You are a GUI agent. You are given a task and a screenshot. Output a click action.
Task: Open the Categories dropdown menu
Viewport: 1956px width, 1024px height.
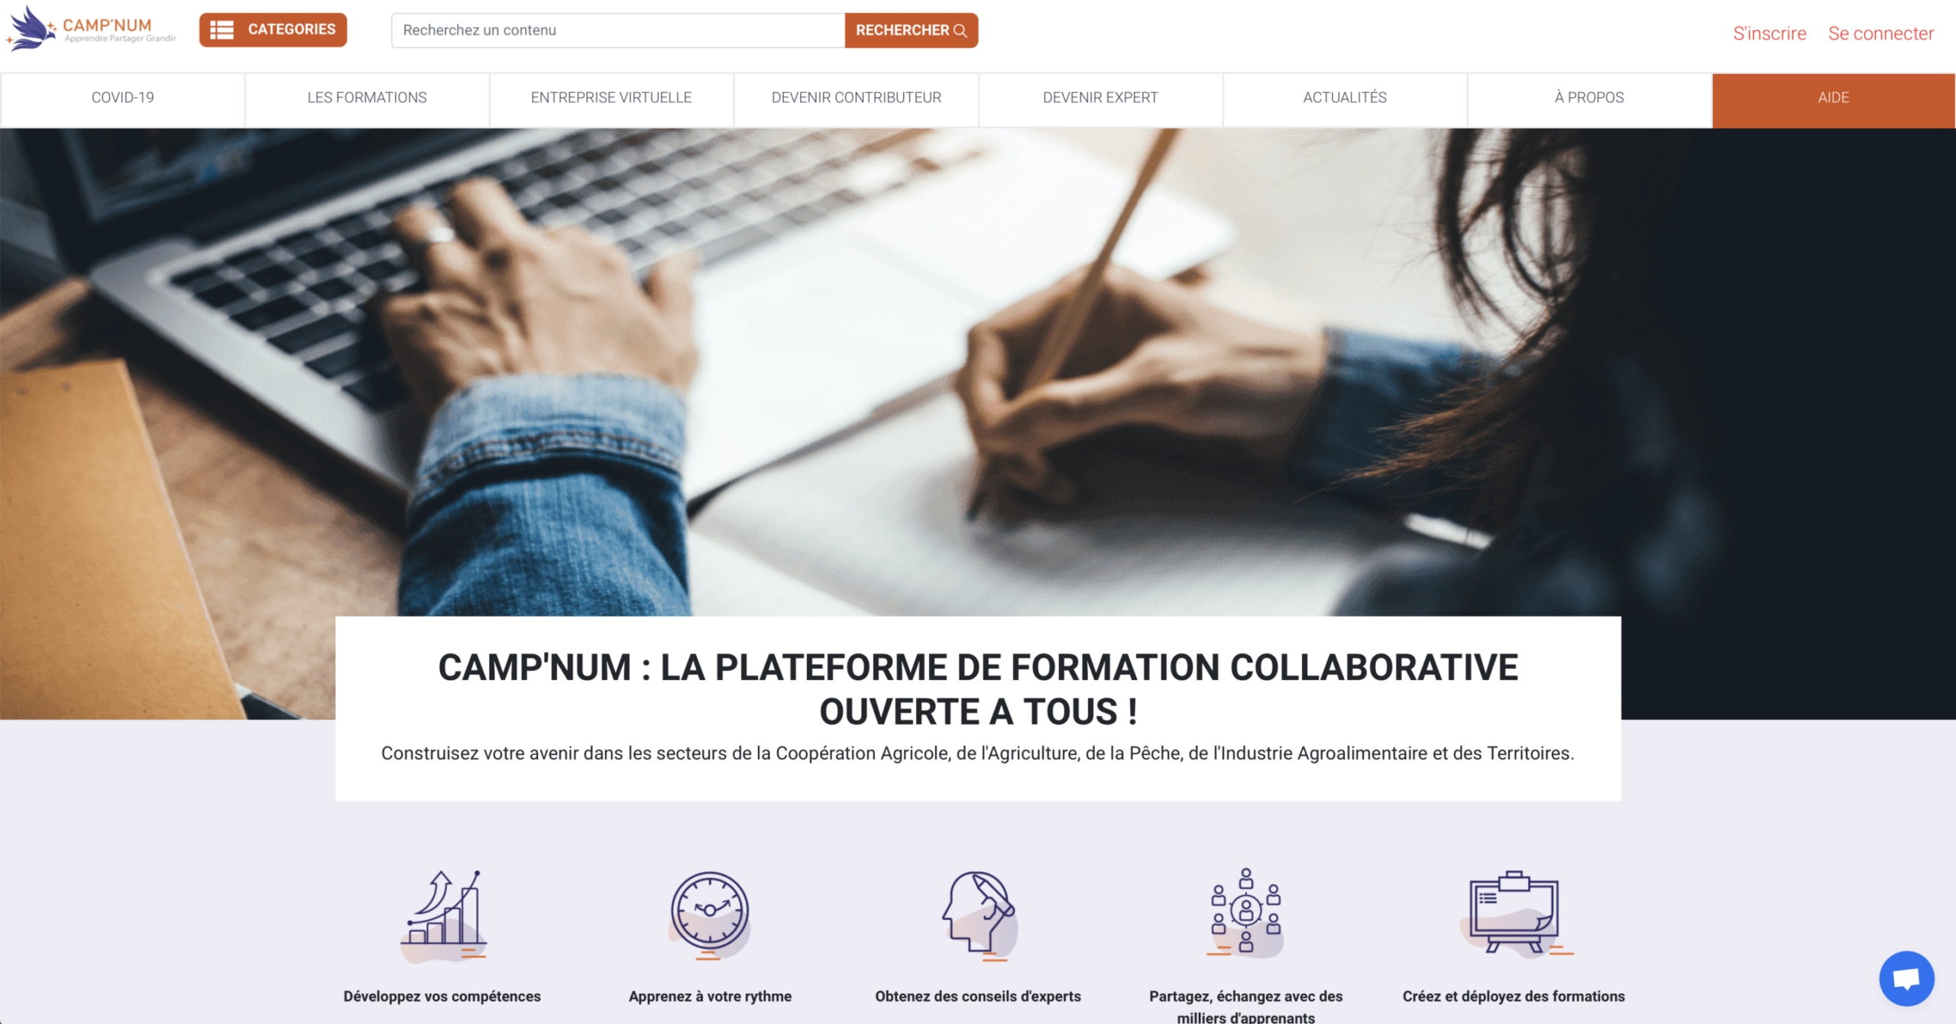273,30
